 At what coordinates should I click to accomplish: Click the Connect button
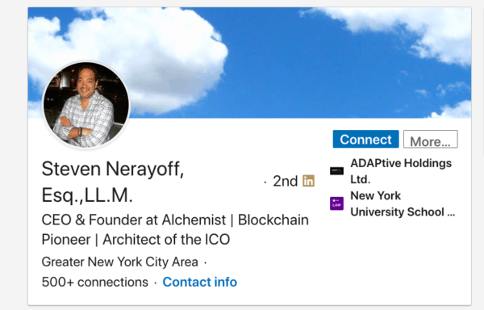(x=365, y=139)
